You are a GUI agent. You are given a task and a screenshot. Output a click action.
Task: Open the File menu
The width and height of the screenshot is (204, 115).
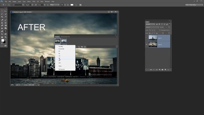pyautogui.click(x=6, y=2)
